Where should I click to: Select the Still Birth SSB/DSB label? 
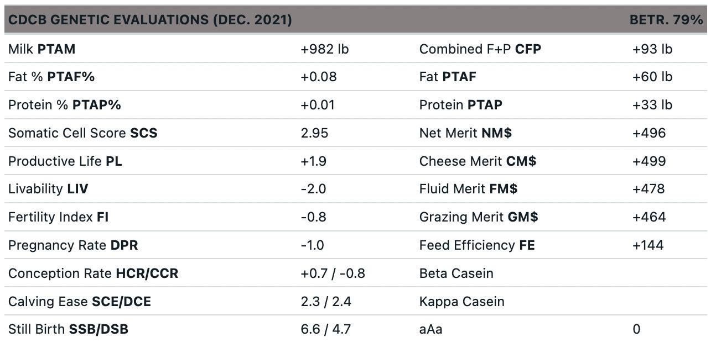[68, 330]
